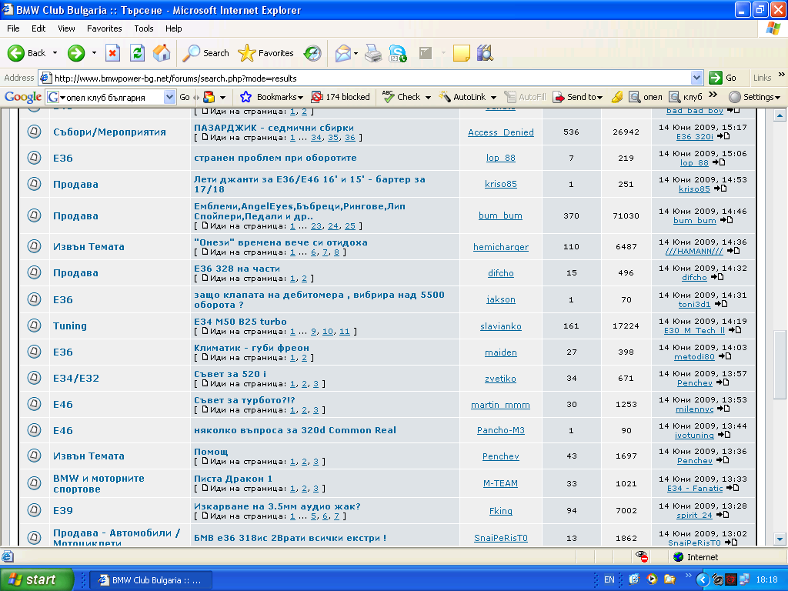Click the EN language indicator in taskbar

[609, 579]
